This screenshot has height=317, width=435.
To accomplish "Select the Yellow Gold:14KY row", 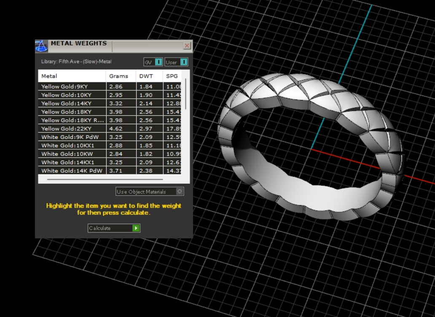I will click(x=110, y=103).
